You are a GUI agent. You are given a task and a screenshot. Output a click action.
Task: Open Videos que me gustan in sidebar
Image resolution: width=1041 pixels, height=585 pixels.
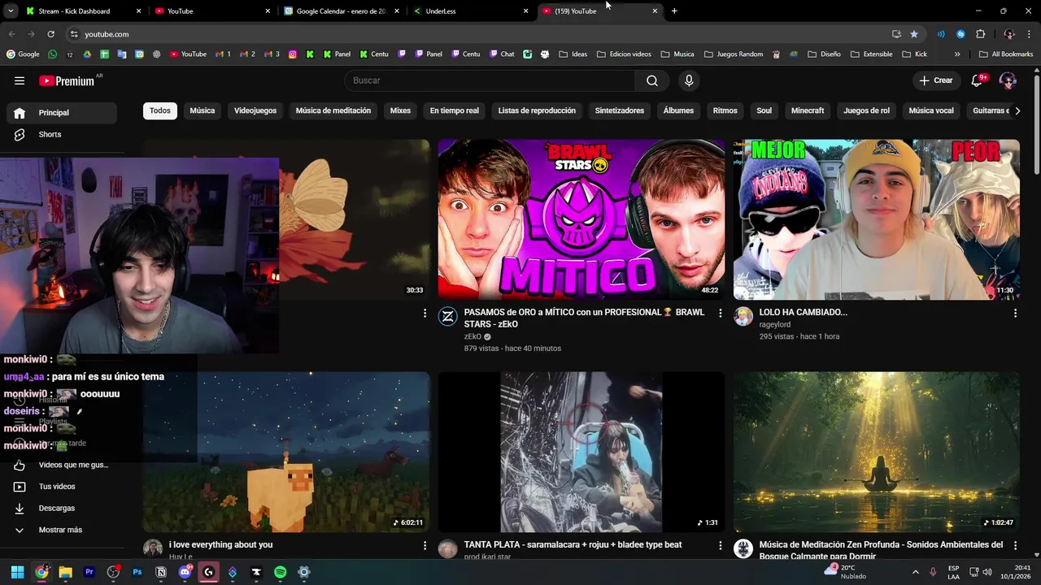pyautogui.click(x=62, y=465)
